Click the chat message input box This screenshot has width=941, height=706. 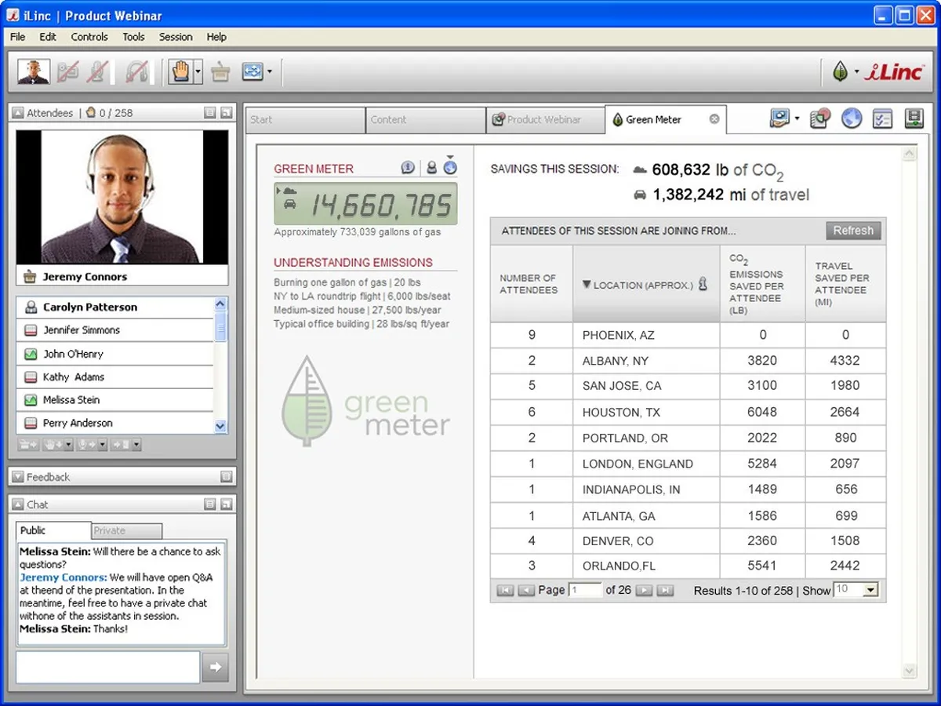[108, 668]
